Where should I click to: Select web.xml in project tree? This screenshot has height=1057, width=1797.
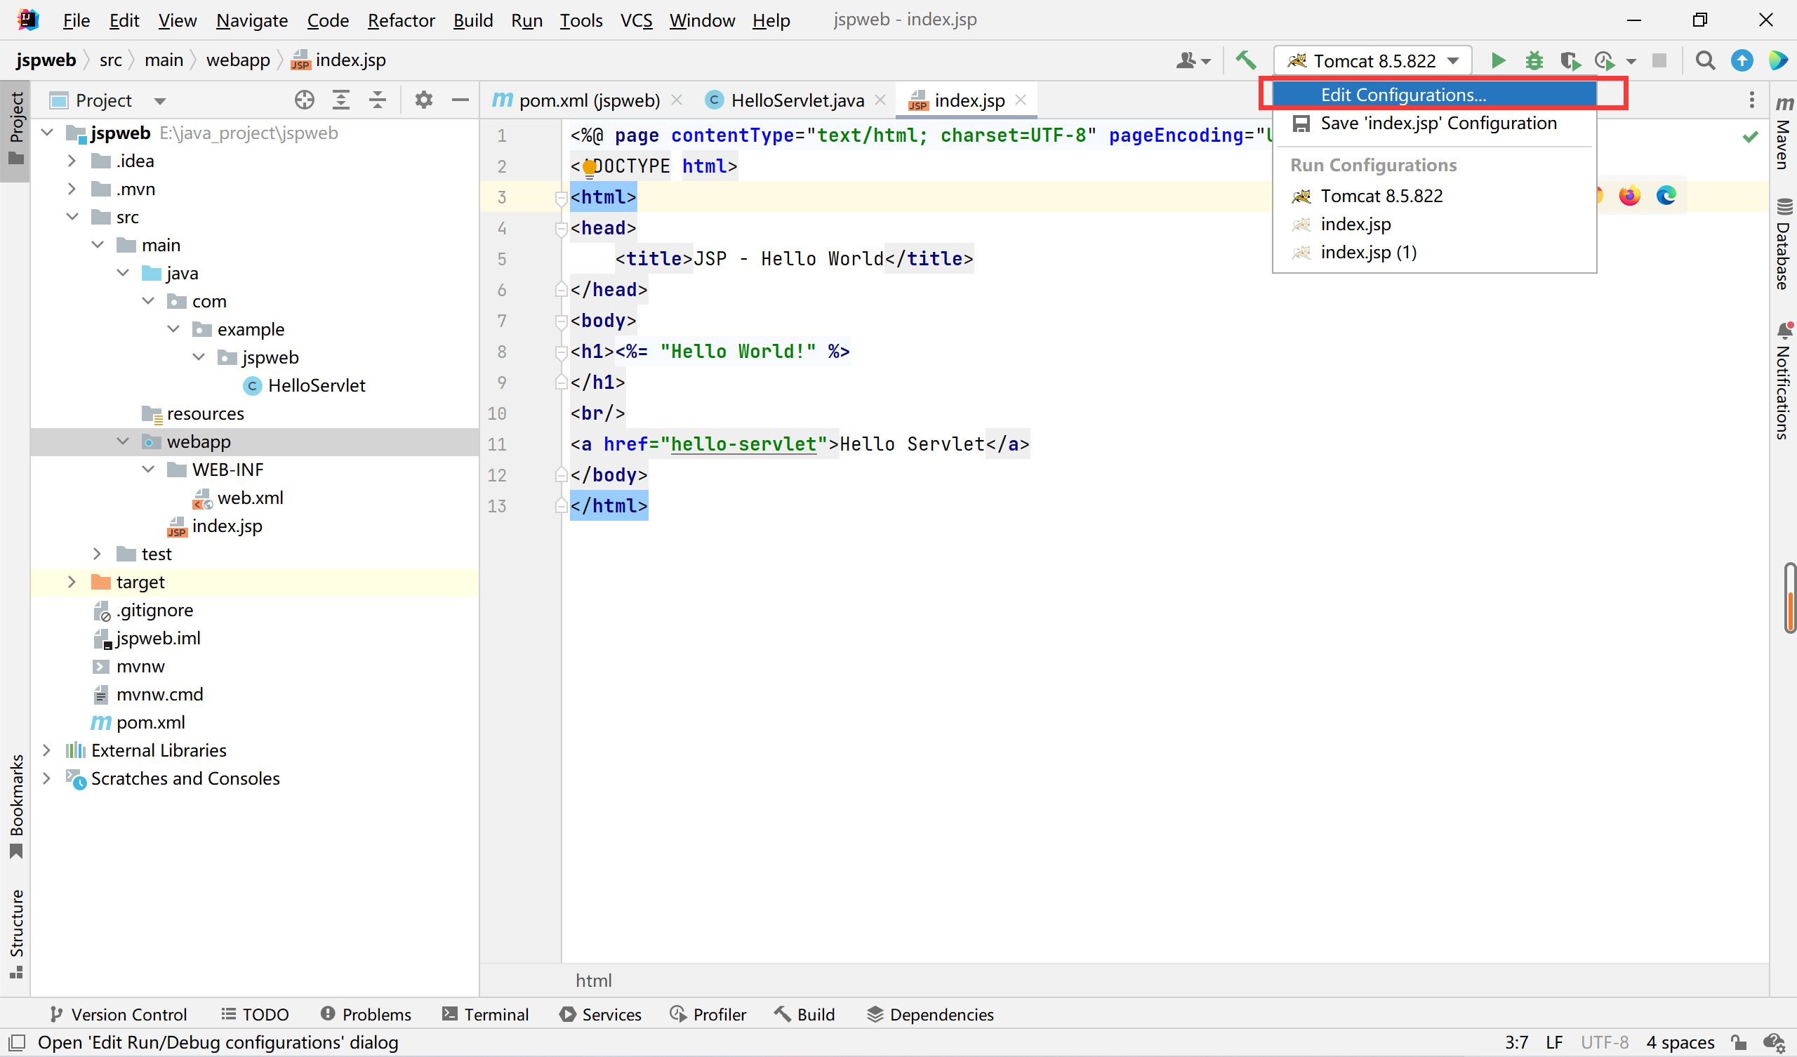click(x=251, y=498)
